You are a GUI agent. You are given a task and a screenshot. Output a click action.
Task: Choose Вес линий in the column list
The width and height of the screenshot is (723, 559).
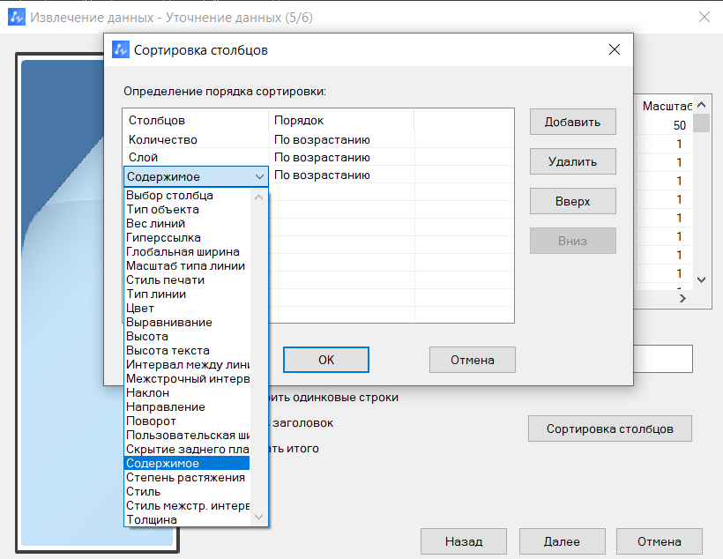pos(155,224)
